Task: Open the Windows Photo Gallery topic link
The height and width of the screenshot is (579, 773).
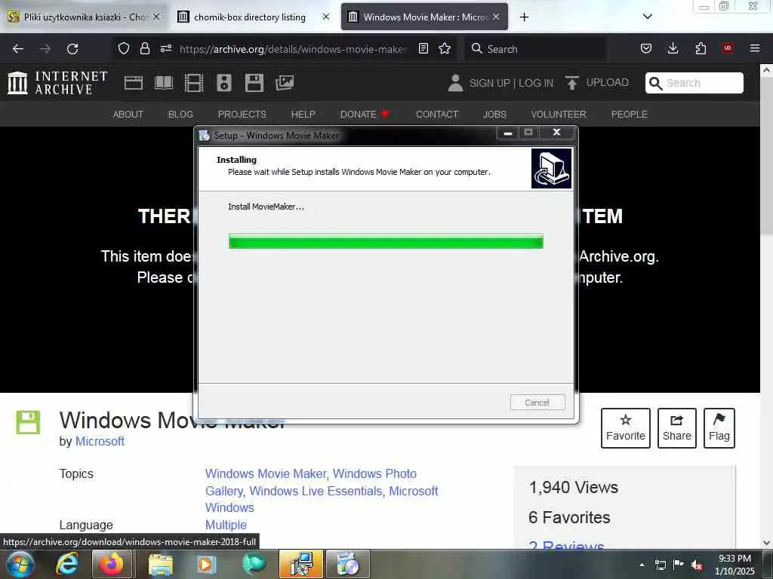Action: [374, 473]
